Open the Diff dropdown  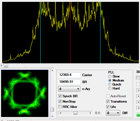tap(113, 113)
